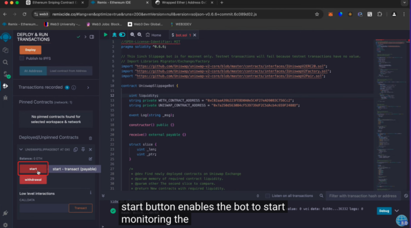The width and height of the screenshot is (411, 228).
Task: Collapse the UNISWAPSLIPPAGEBOT contract instance
Action: [x=21, y=150]
